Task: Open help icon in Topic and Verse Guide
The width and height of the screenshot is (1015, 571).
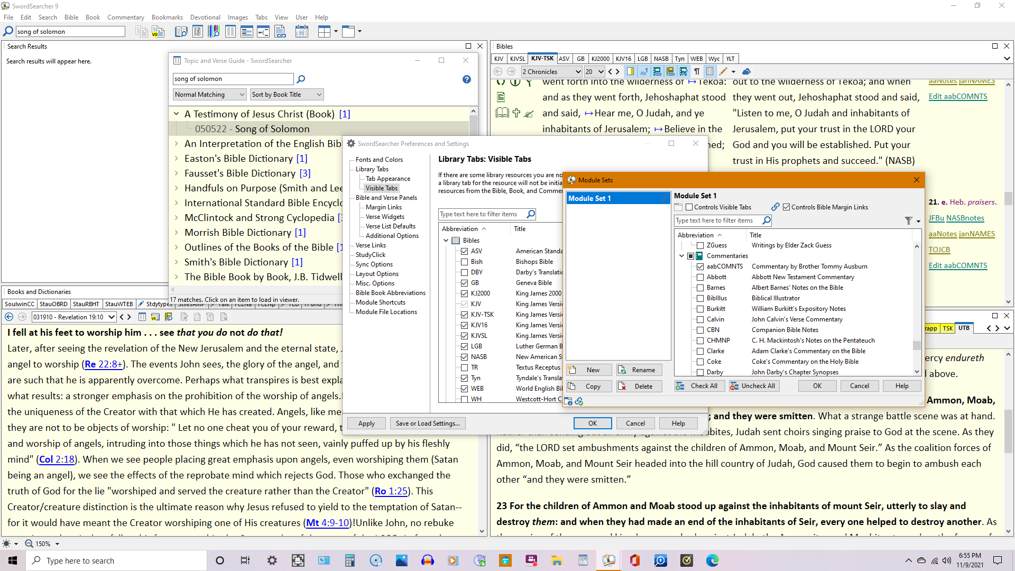Action: coord(466,79)
